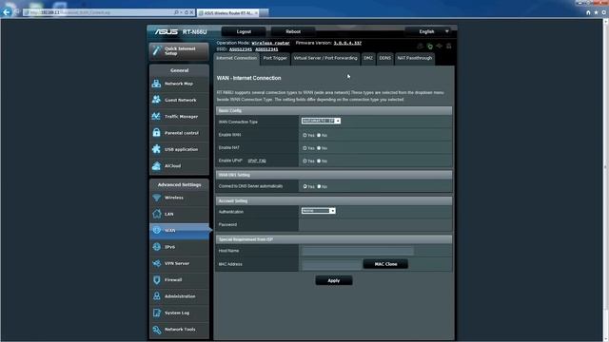Image resolution: width=609 pixels, height=342 pixels.
Task: Open Wireless settings icon
Action: click(156, 198)
